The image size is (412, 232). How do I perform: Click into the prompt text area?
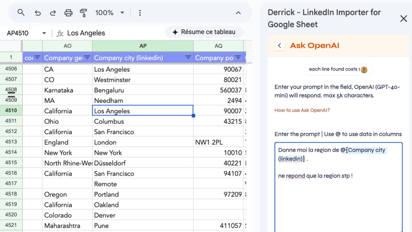[339, 187]
